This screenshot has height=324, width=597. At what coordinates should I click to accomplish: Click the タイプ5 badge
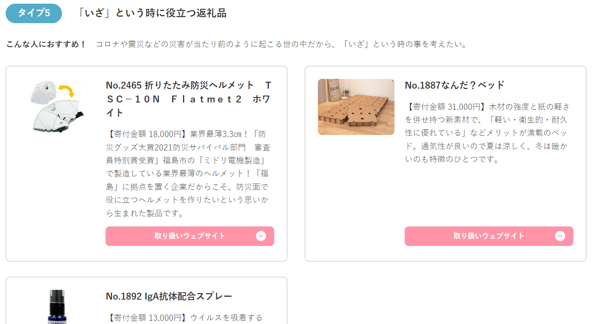34,13
